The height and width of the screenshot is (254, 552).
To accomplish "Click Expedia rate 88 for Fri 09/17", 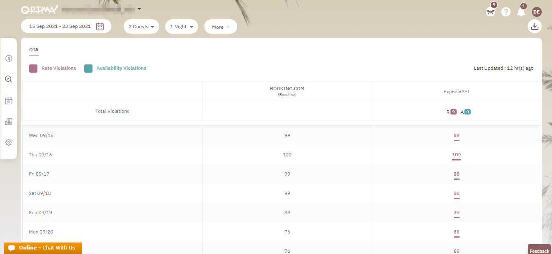I will tap(457, 174).
